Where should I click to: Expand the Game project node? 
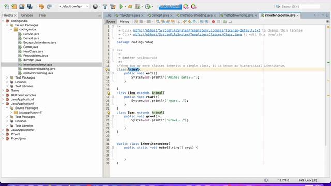click(x=3, y=91)
